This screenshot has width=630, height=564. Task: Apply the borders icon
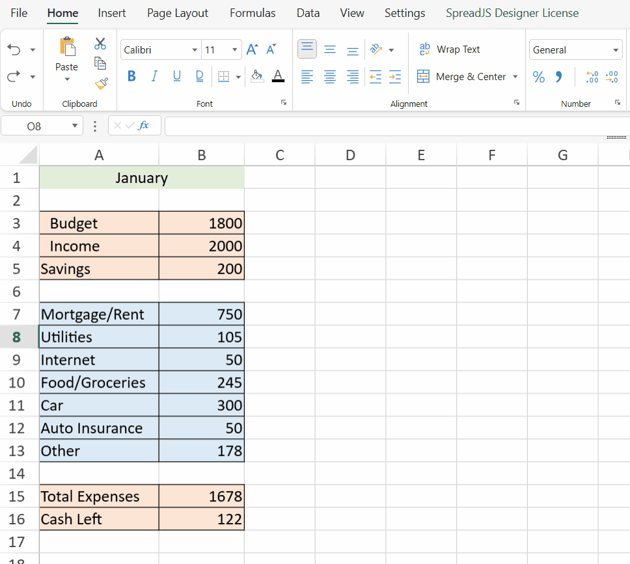coord(223,76)
